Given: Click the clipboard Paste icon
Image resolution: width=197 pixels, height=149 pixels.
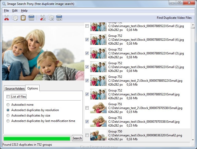Looking at the screenshot, I should [x=23, y=18].
